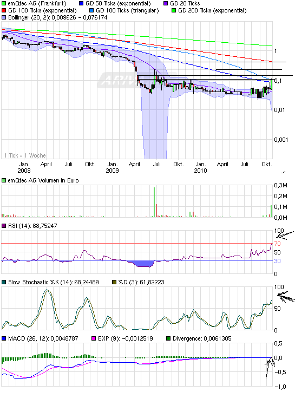This screenshot has width=295, height=405.
Task: Click the red GD 100 Ticks exponential swatch
Action: click(x=4, y=11)
